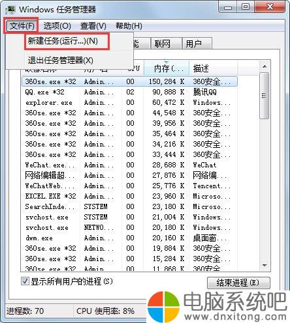Screen dimensions: 290x323
Task: Switch to the 用户 tab
Action: click(x=197, y=44)
